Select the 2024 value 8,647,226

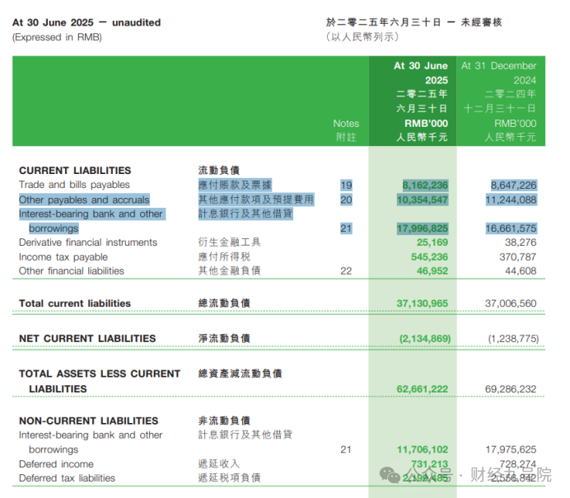pyautogui.click(x=513, y=186)
